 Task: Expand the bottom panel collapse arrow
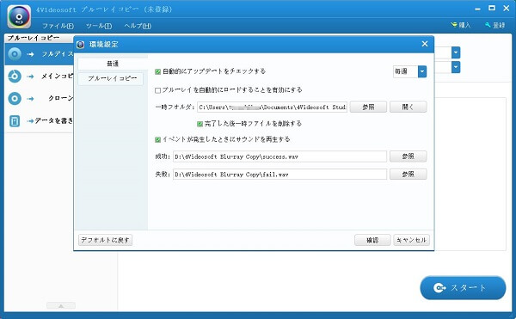pos(61,305)
